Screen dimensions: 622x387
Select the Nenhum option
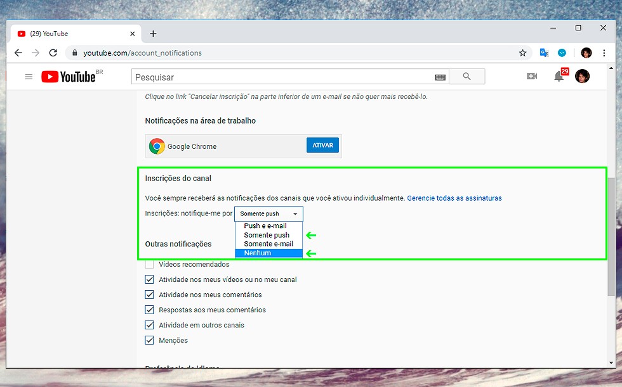click(x=268, y=253)
